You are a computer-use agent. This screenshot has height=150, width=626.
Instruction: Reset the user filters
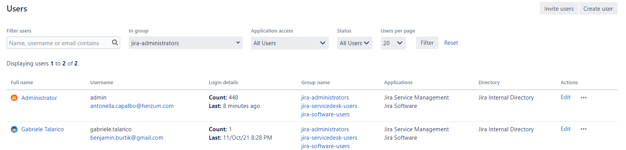451,43
